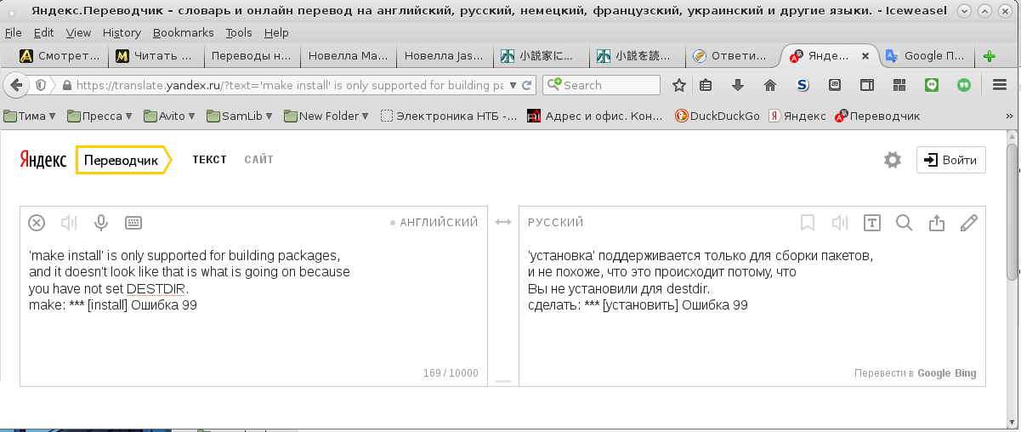Click the Переводчик header label
This screenshot has height=432, width=1021.
click(122, 160)
